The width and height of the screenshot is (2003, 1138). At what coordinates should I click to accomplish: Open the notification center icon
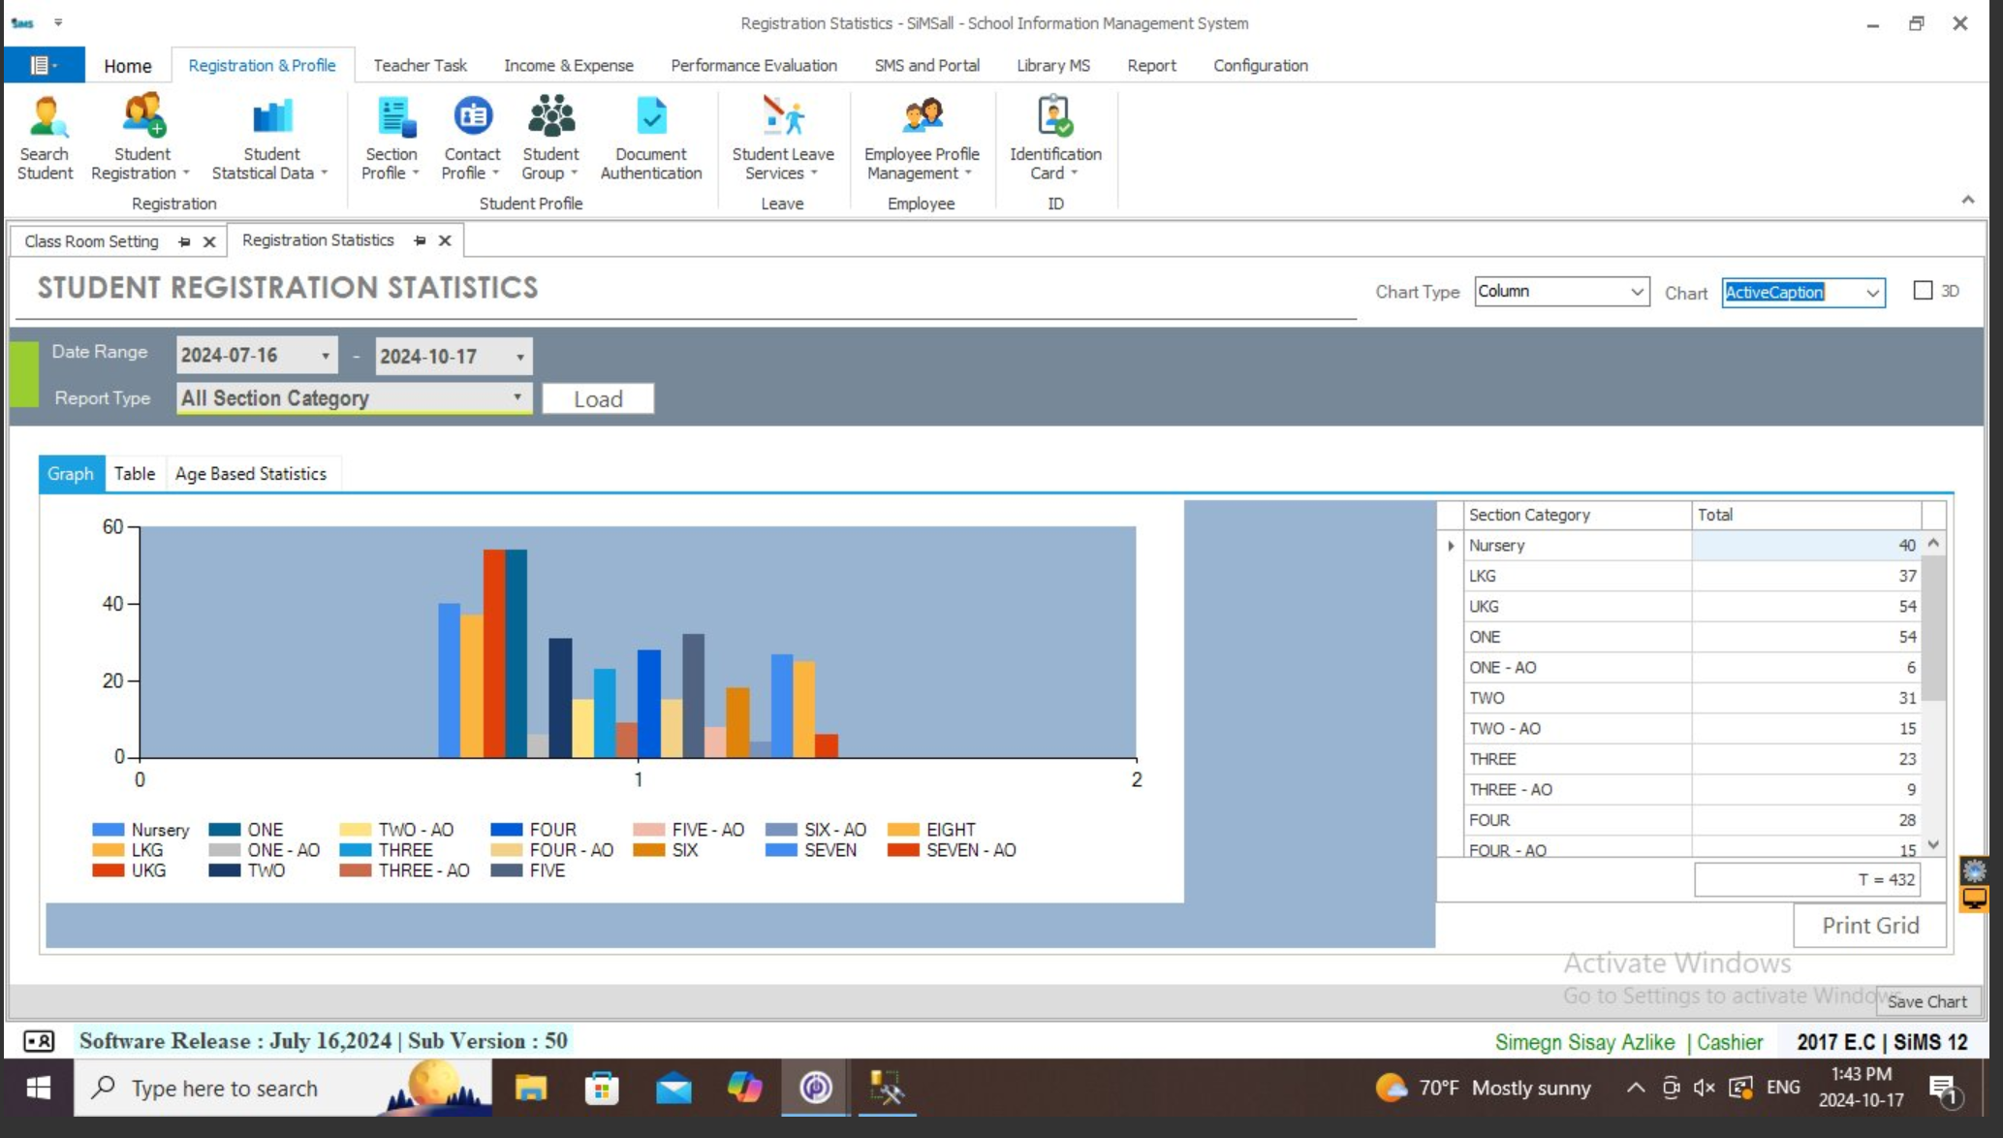(1944, 1089)
